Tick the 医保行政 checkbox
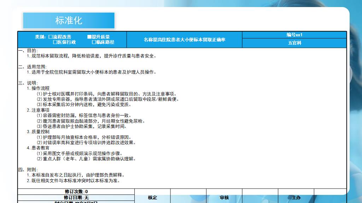362x203 pixels. tap(55, 42)
